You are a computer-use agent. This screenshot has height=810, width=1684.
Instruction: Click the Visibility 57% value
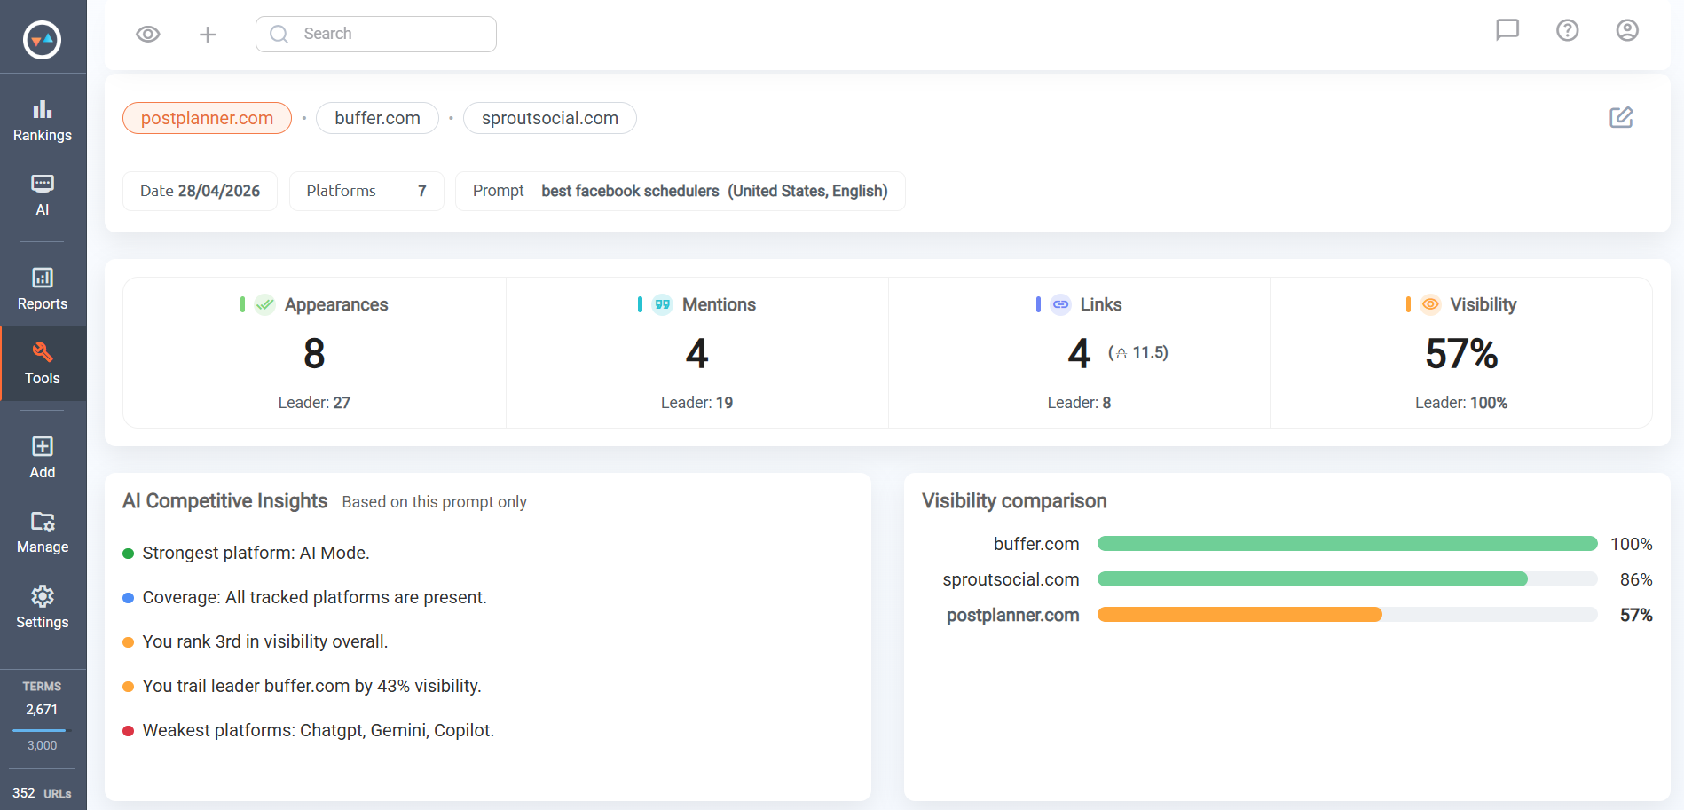pos(1461,354)
